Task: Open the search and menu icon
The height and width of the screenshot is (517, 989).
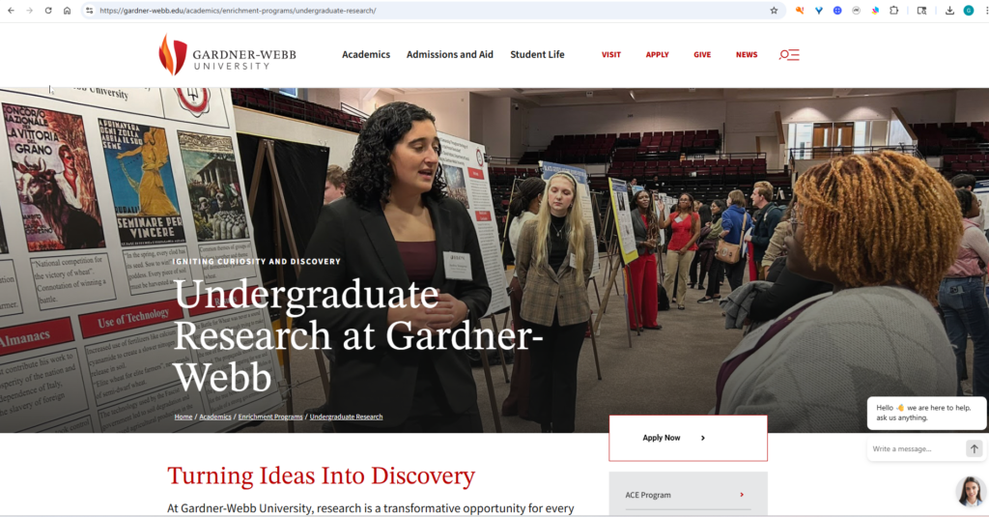Action: coord(789,55)
